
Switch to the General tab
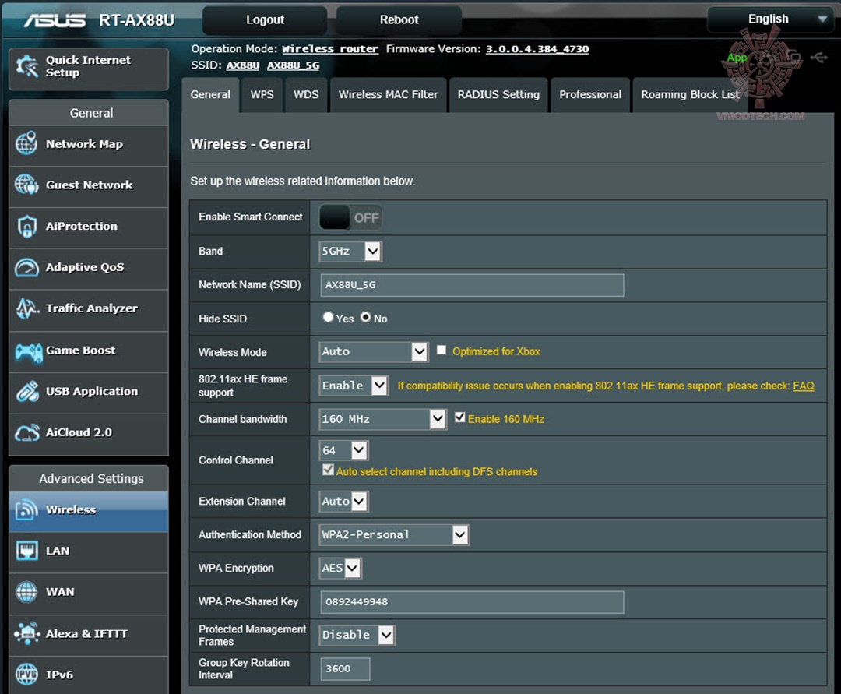210,94
